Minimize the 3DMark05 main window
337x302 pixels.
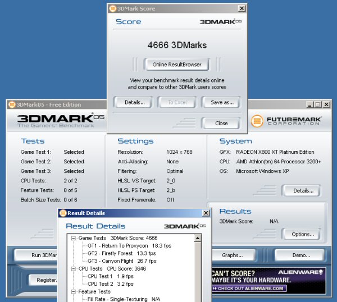click(309, 104)
